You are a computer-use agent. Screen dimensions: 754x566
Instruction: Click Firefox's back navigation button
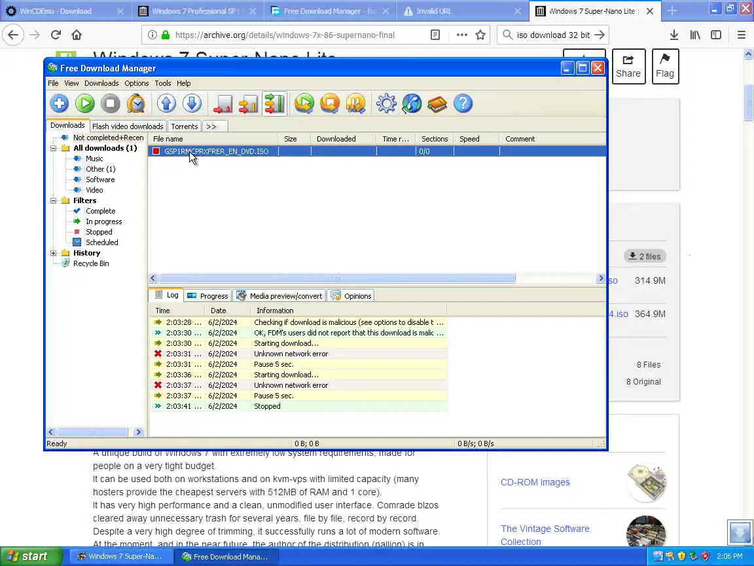pos(14,35)
